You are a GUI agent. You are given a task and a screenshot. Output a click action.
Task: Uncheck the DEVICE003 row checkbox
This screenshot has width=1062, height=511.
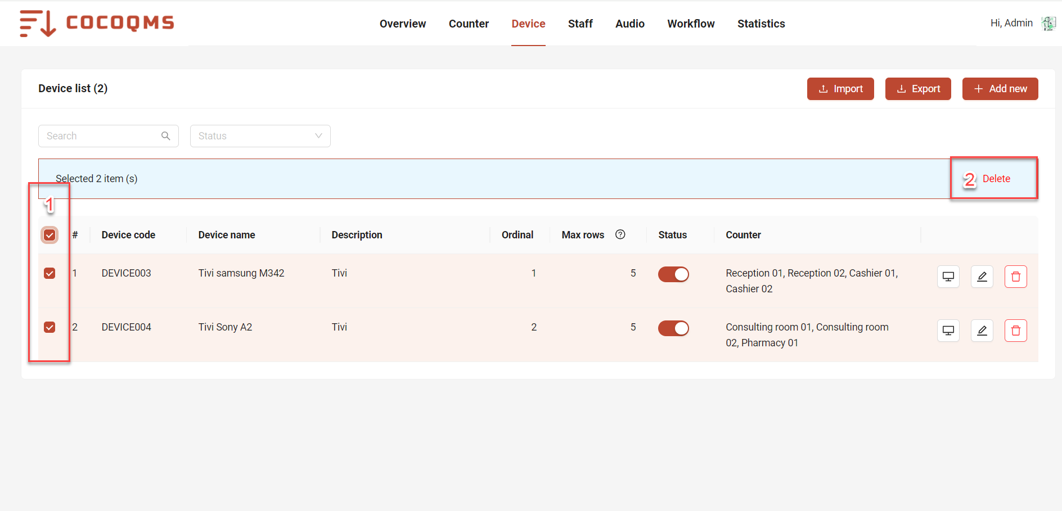[x=49, y=273]
